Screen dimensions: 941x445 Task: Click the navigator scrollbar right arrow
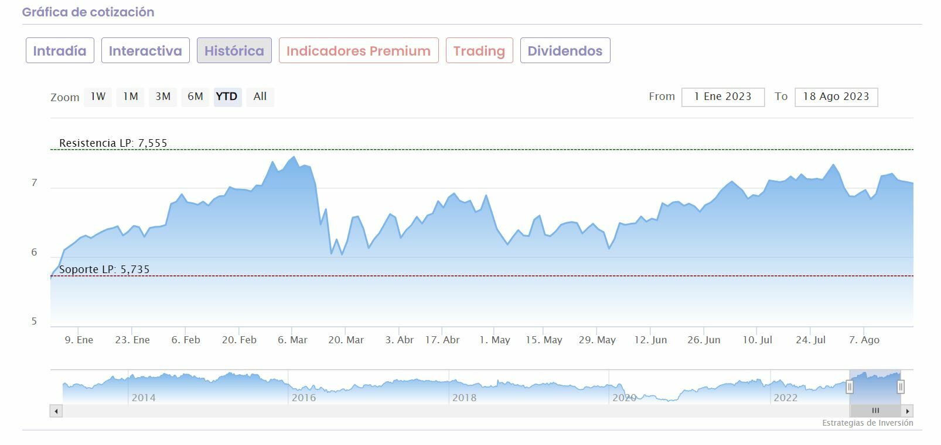pos(908,411)
